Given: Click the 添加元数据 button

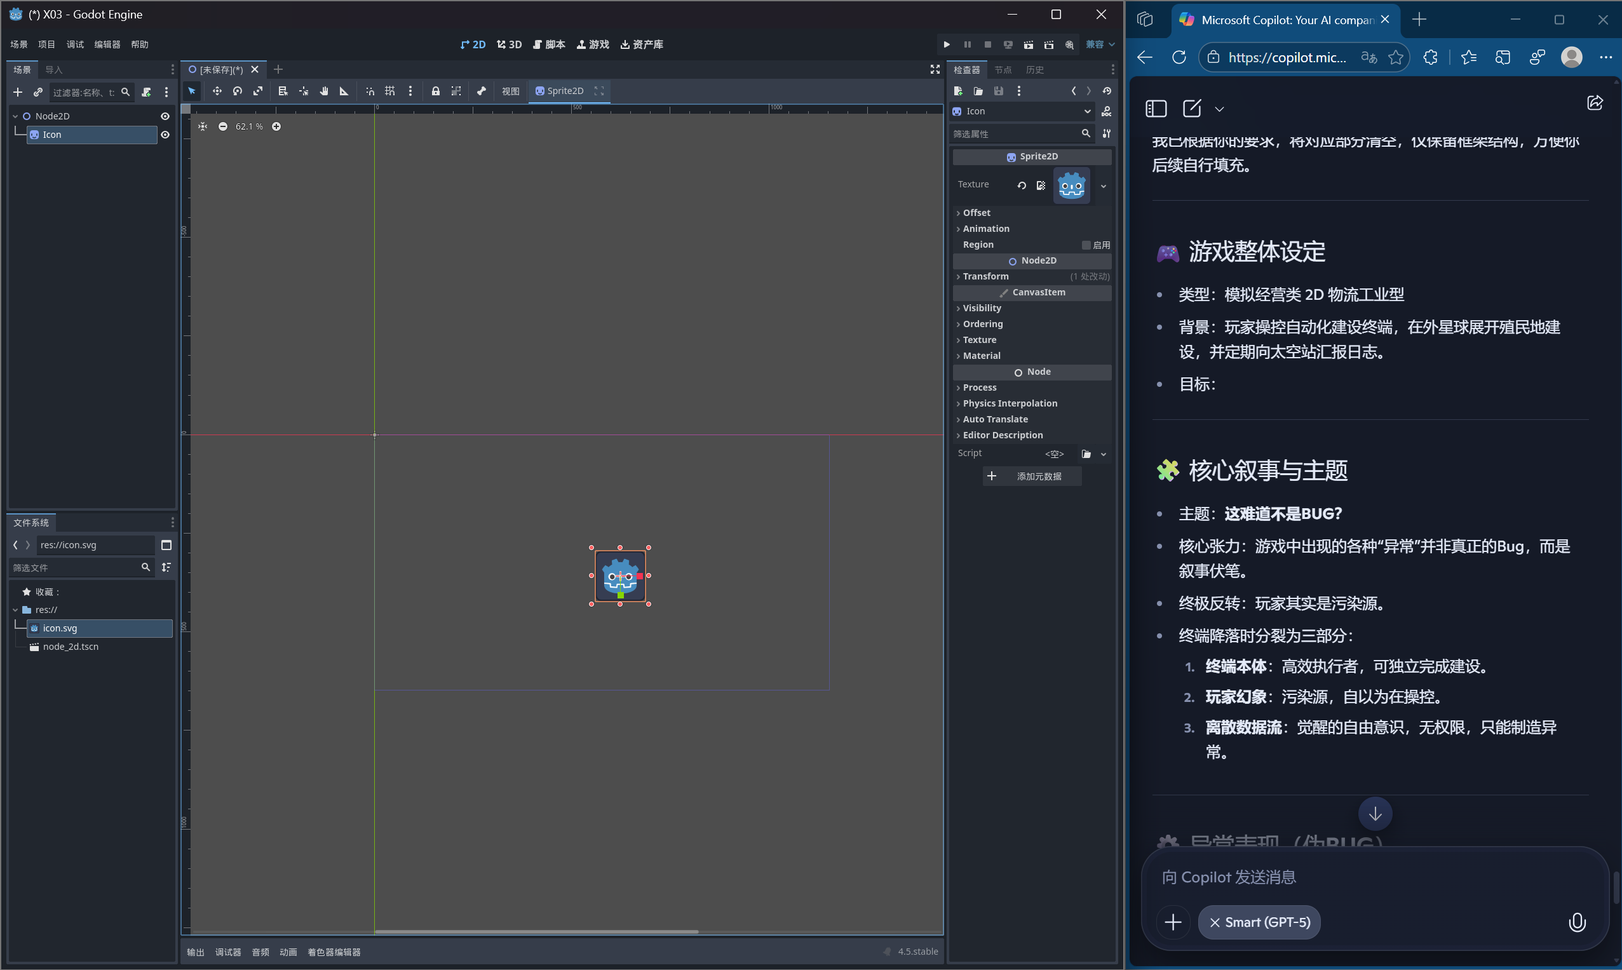Looking at the screenshot, I should (x=1032, y=476).
